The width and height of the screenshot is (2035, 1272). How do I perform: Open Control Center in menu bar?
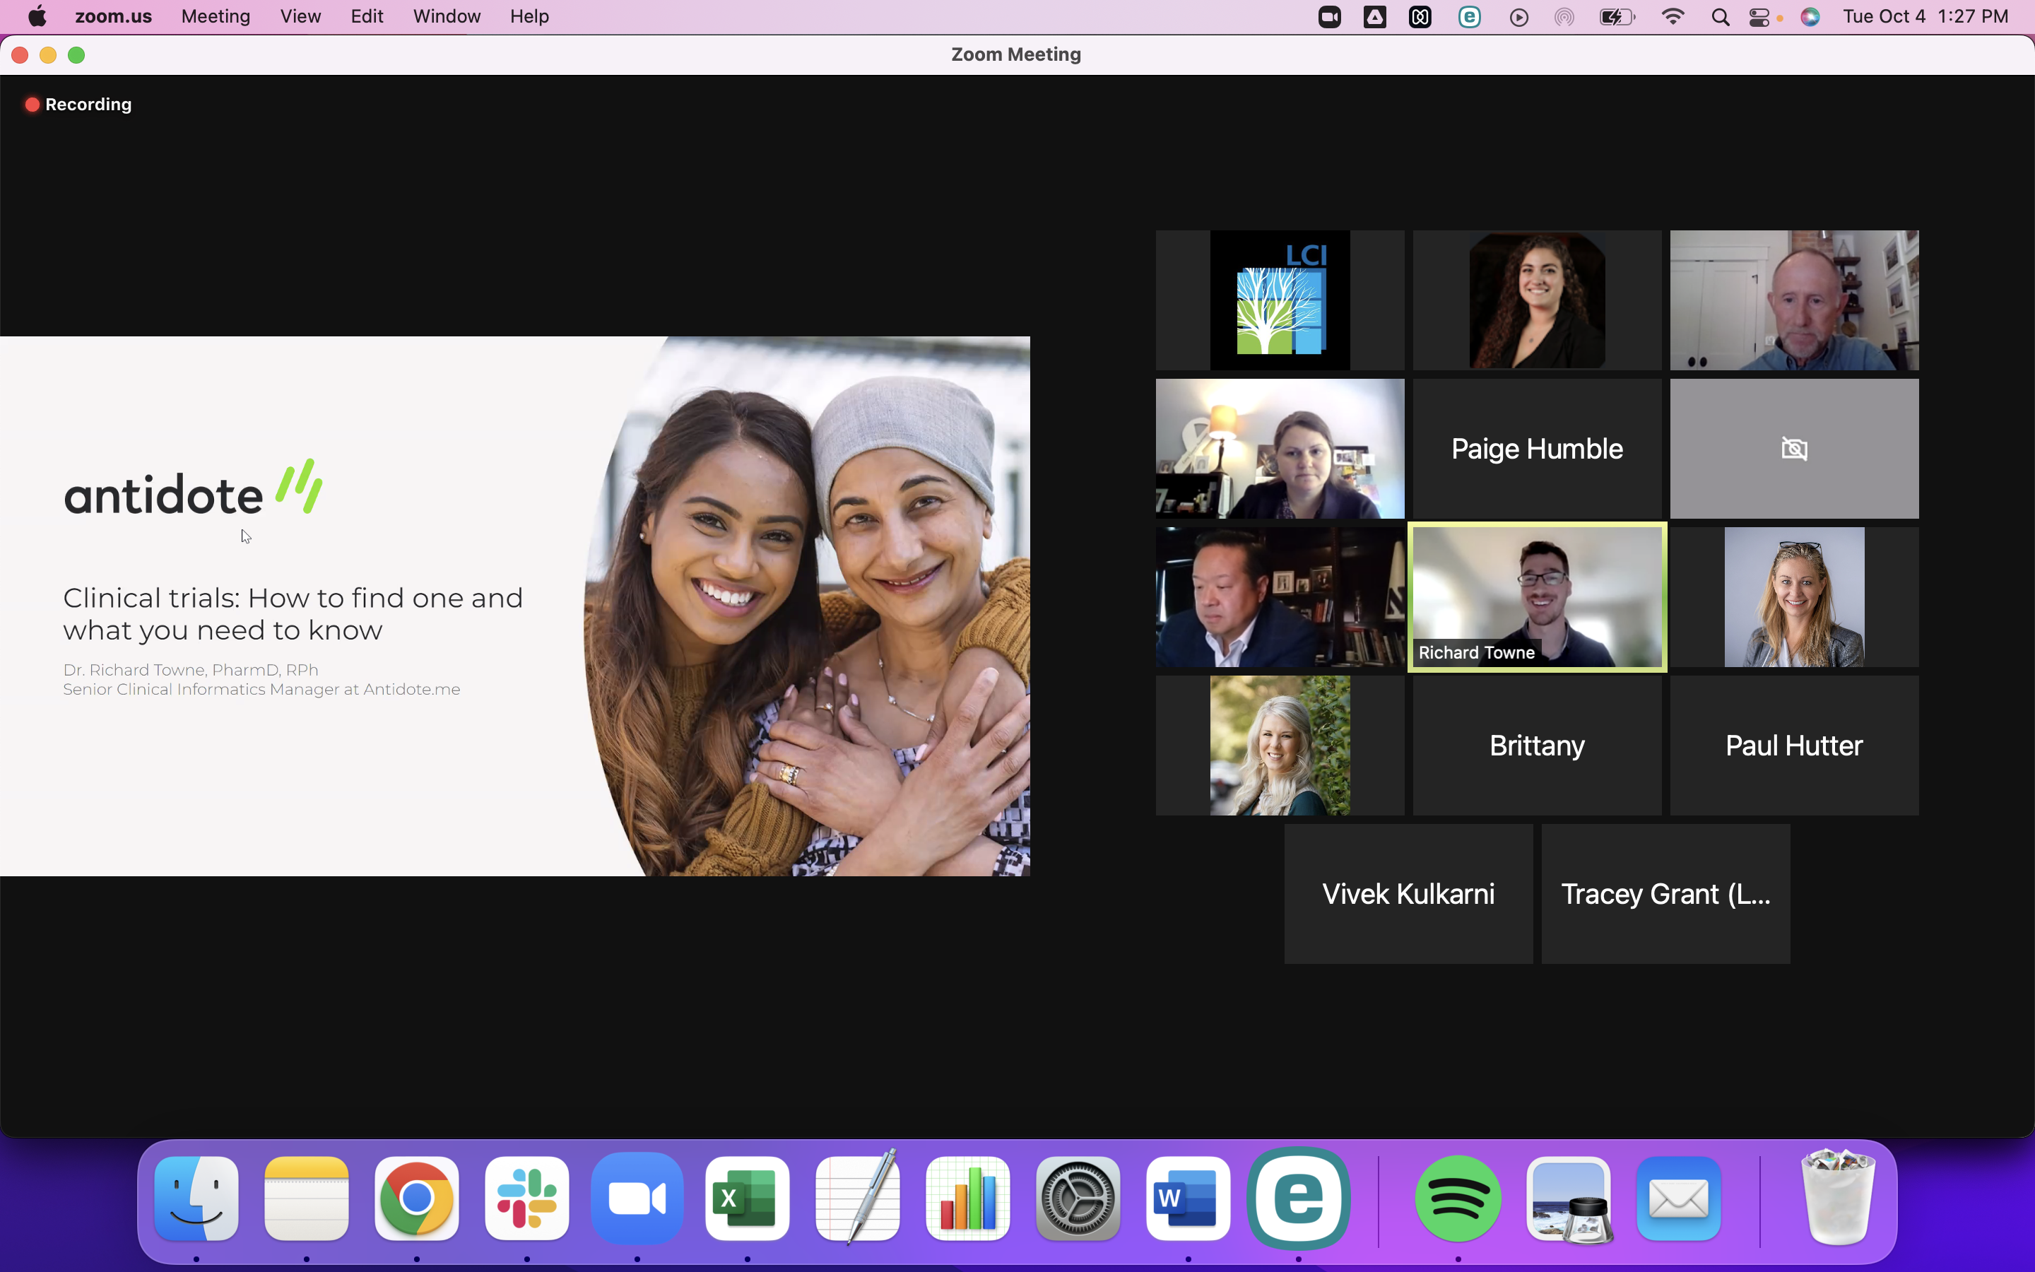tap(1758, 17)
